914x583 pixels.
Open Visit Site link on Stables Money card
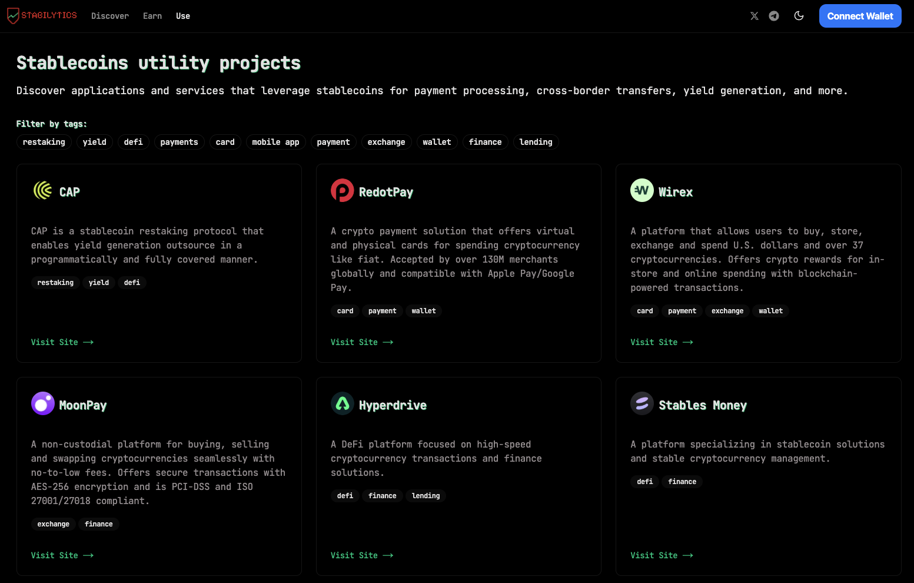tap(662, 555)
